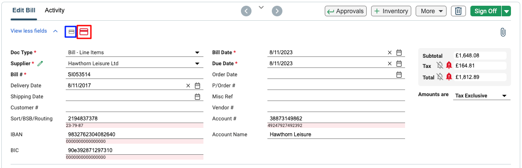Select the red-highlighted card view icon
522x168 pixels.
[84, 32]
